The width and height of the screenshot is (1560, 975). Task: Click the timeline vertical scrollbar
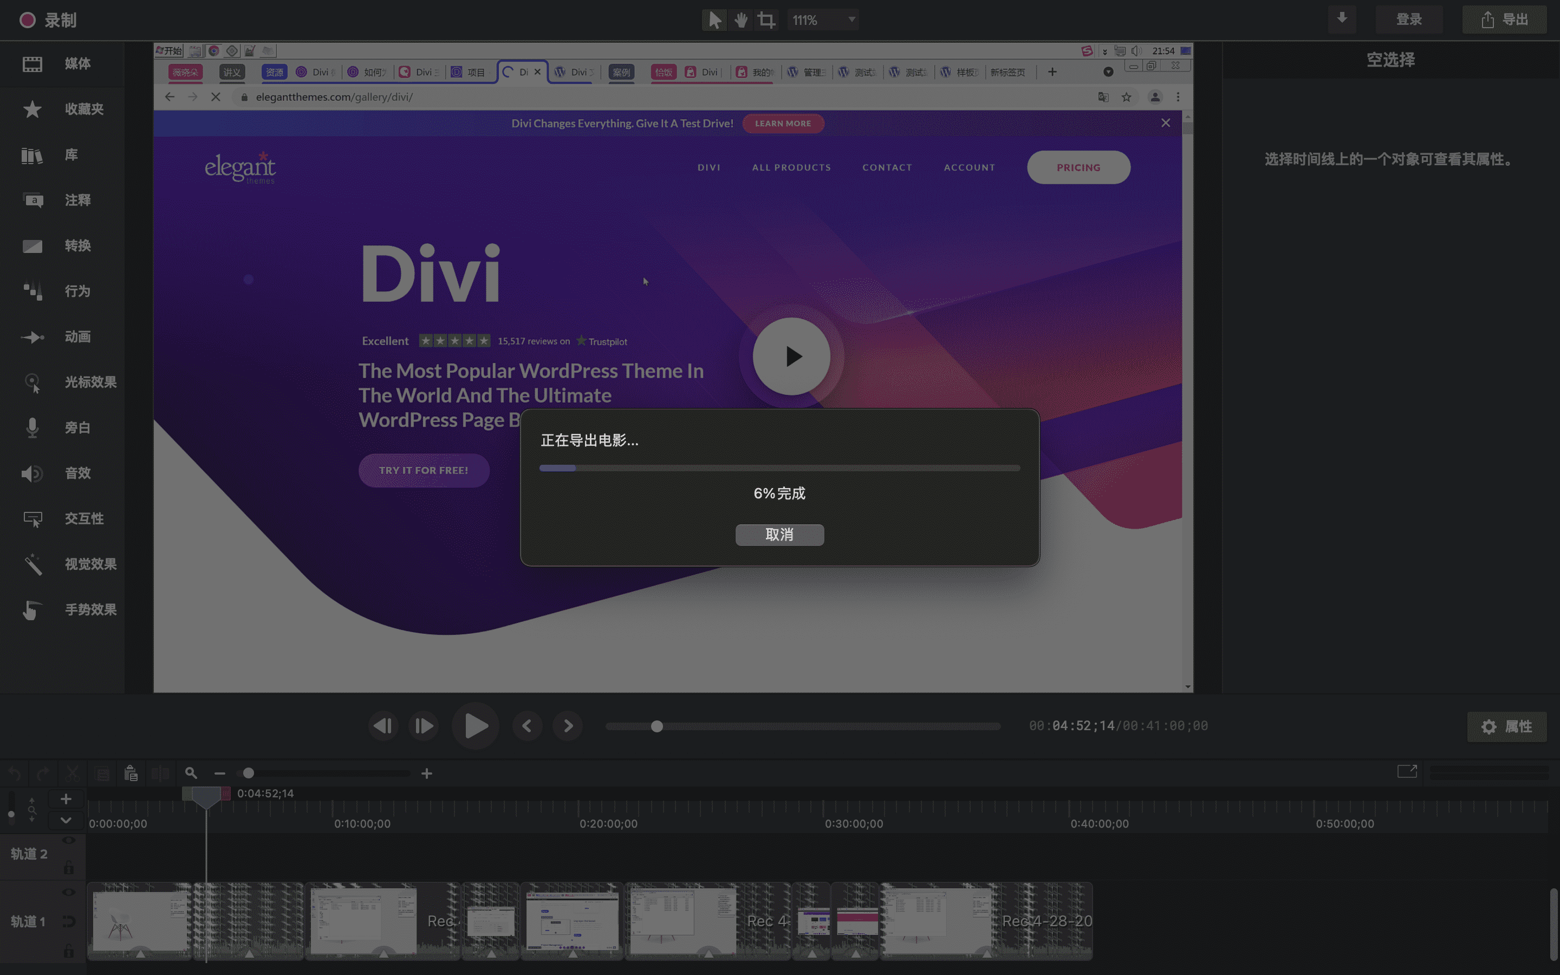(1553, 924)
